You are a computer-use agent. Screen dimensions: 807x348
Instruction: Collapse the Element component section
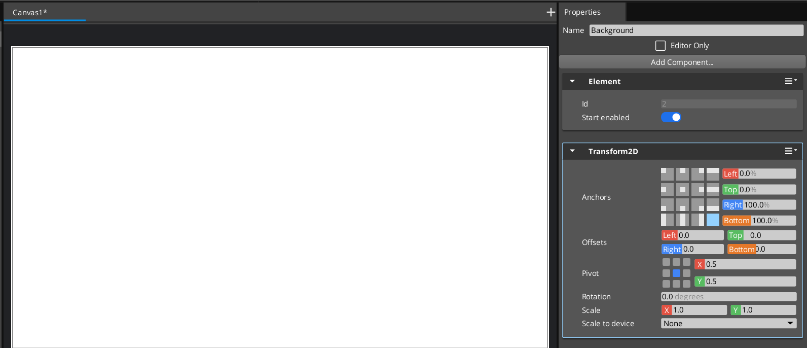[x=572, y=81]
